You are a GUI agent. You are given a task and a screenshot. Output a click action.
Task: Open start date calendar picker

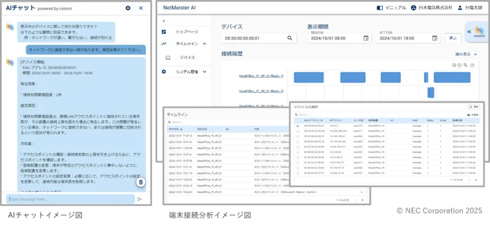pyautogui.click(x=366, y=38)
